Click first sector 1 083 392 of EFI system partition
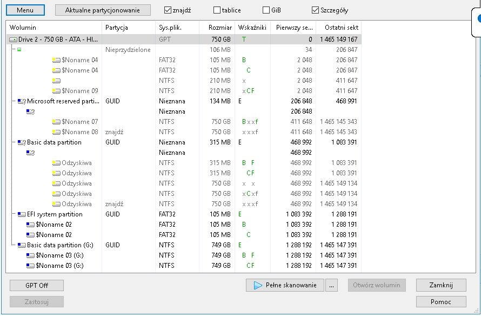The image size is (481, 316). (x=298, y=214)
